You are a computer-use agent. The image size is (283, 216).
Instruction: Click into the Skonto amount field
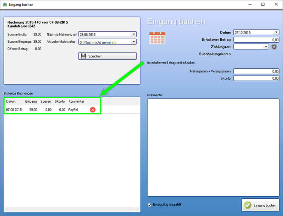point(256,78)
